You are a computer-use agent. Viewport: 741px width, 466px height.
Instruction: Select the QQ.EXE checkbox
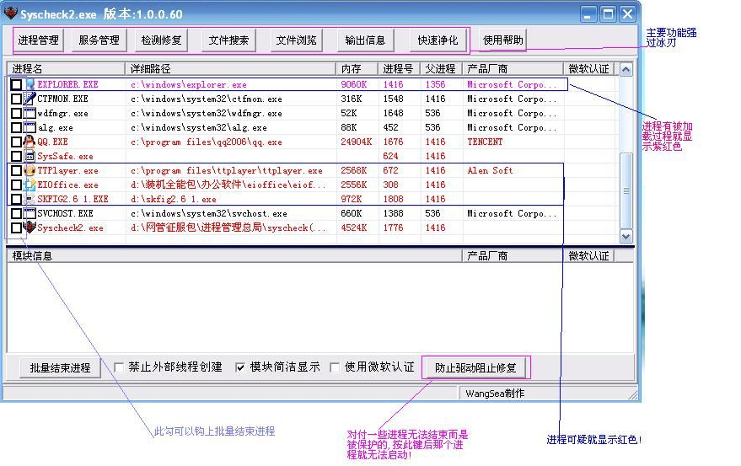coord(16,142)
